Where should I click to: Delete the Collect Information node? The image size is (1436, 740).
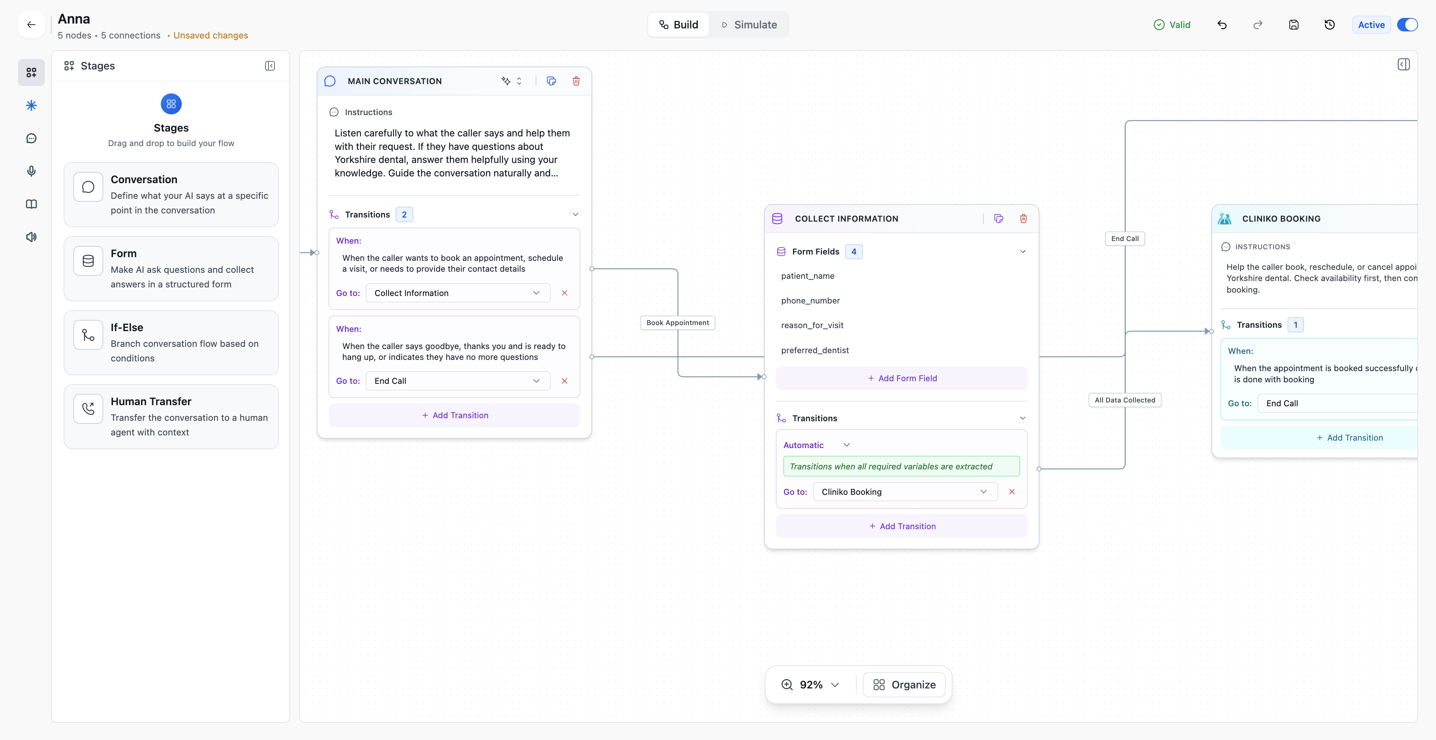tap(1023, 218)
